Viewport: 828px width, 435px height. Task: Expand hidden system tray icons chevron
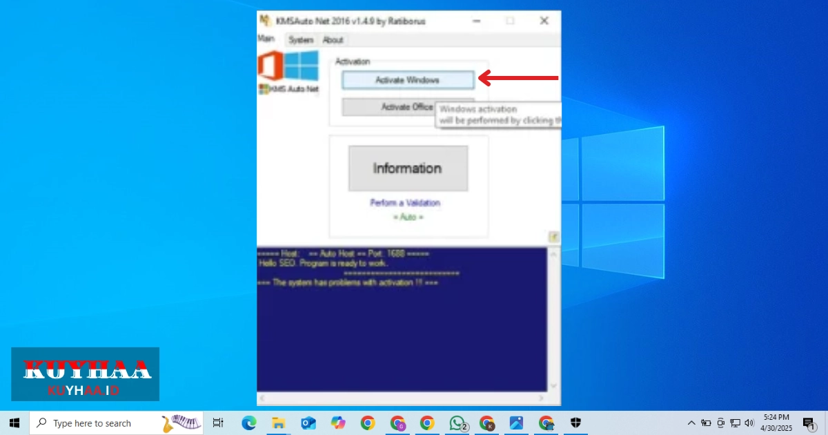(691, 423)
